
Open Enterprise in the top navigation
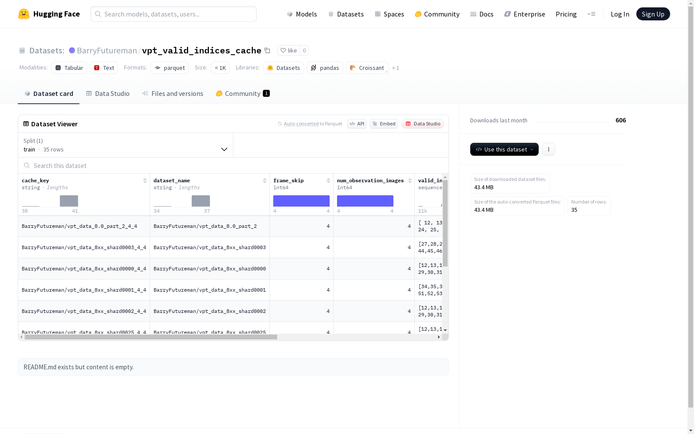click(x=525, y=14)
